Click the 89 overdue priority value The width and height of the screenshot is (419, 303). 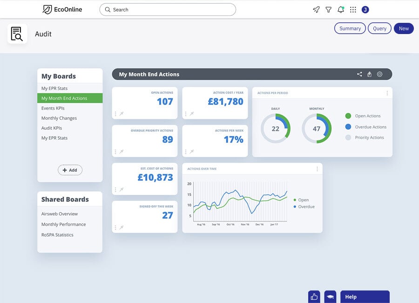point(168,139)
